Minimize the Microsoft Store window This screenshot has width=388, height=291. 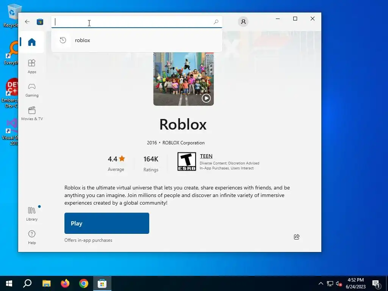click(x=278, y=19)
